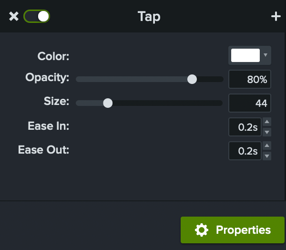Decrease Ease Out with down arrow

pyautogui.click(x=267, y=156)
